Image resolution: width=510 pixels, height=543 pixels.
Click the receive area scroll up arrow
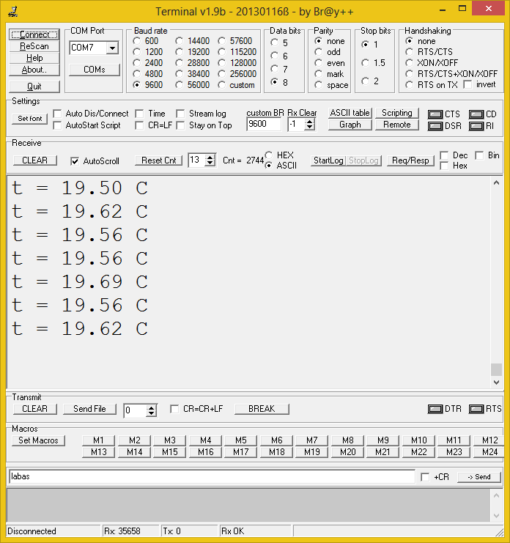497,183
